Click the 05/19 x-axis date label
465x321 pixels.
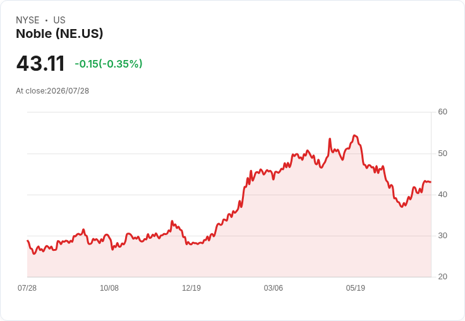coord(355,288)
